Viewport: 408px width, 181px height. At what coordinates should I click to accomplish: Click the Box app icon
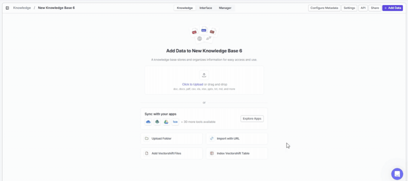[x=175, y=122]
